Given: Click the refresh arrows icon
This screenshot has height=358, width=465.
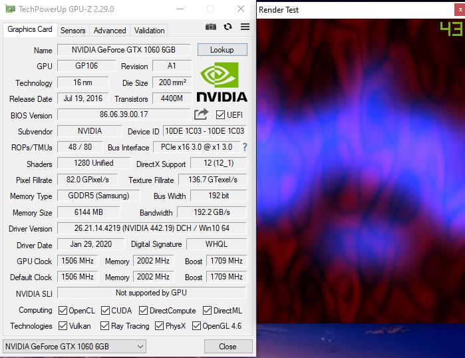Looking at the screenshot, I should (x=228, y=27).
